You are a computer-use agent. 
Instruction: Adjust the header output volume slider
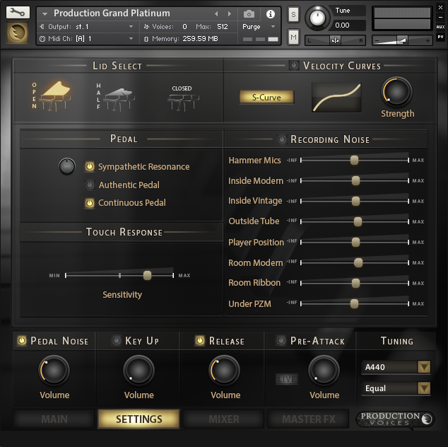(402, 40)
